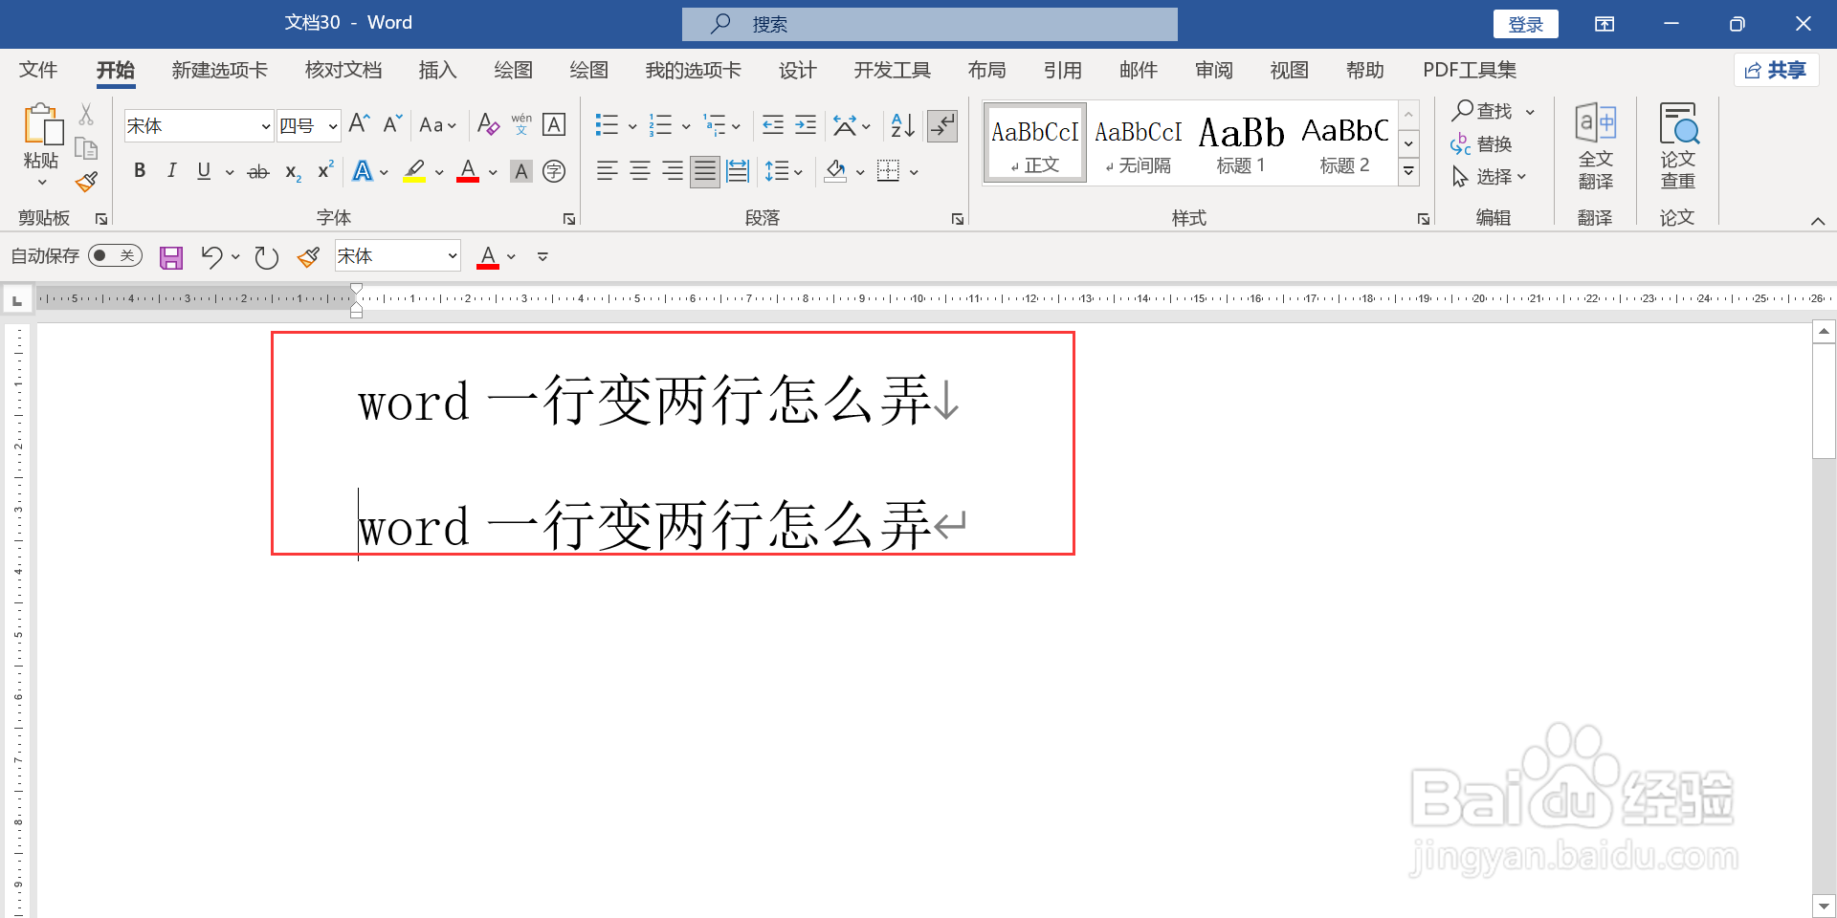
Task: Increase paragraph indent
Action: click(x=806, y=124)
